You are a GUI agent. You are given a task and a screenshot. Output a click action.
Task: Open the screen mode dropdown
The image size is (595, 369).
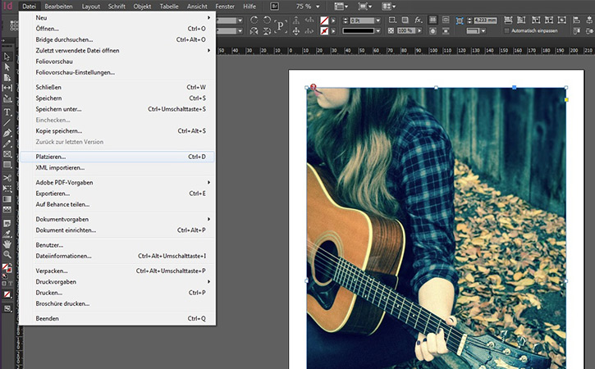point(364,7)
